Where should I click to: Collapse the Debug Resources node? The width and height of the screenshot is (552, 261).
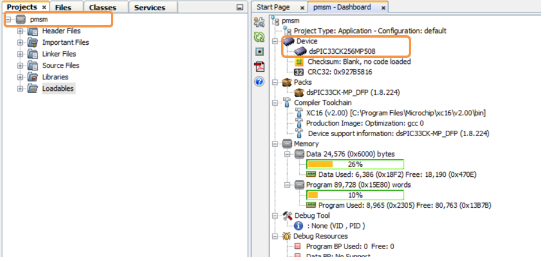tap(275, 237)
